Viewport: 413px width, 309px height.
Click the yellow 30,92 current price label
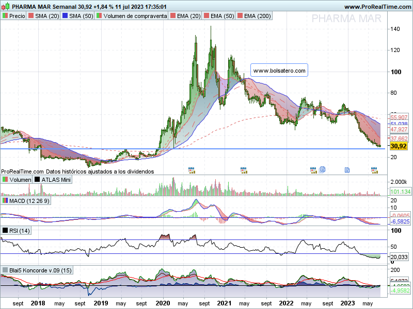[x=399, y=146]
